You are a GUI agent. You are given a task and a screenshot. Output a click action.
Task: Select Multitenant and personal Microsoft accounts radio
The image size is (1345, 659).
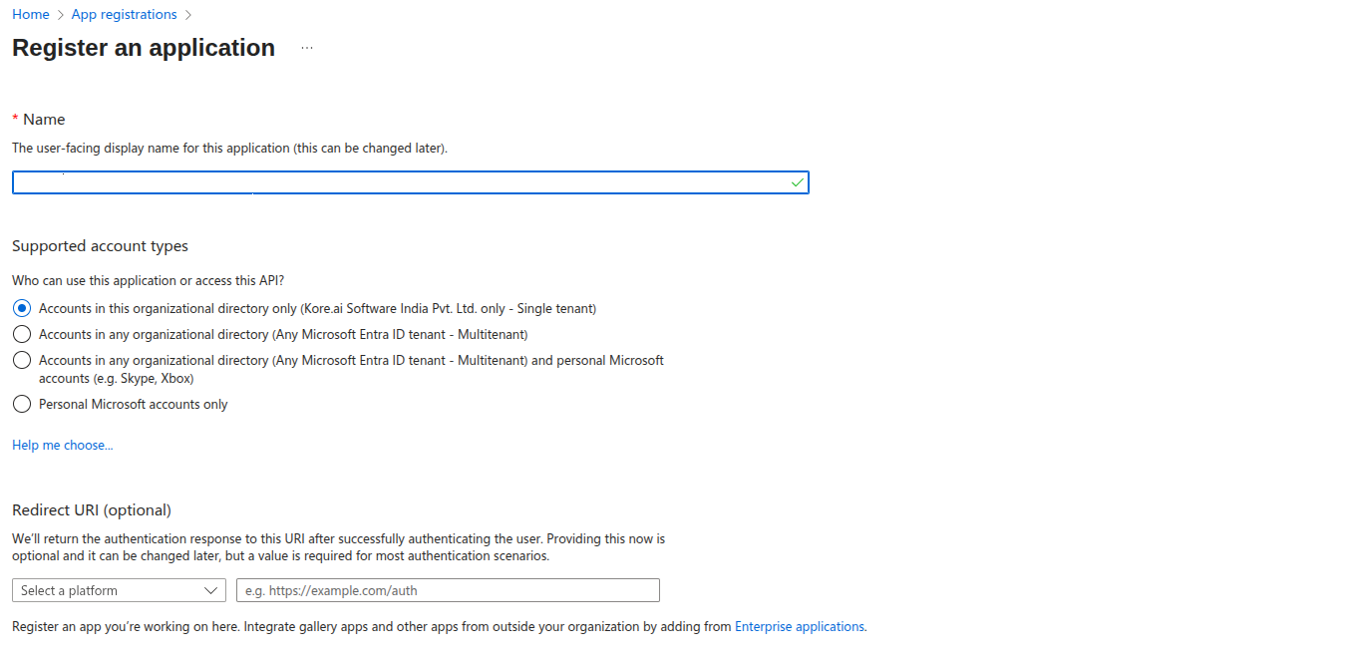[22, 360]
